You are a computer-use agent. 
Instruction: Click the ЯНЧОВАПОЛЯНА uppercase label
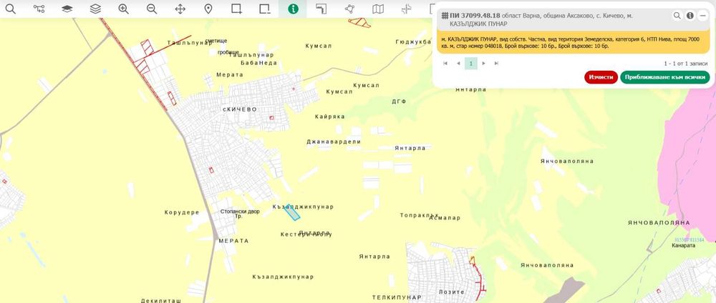tap(659, 223)
